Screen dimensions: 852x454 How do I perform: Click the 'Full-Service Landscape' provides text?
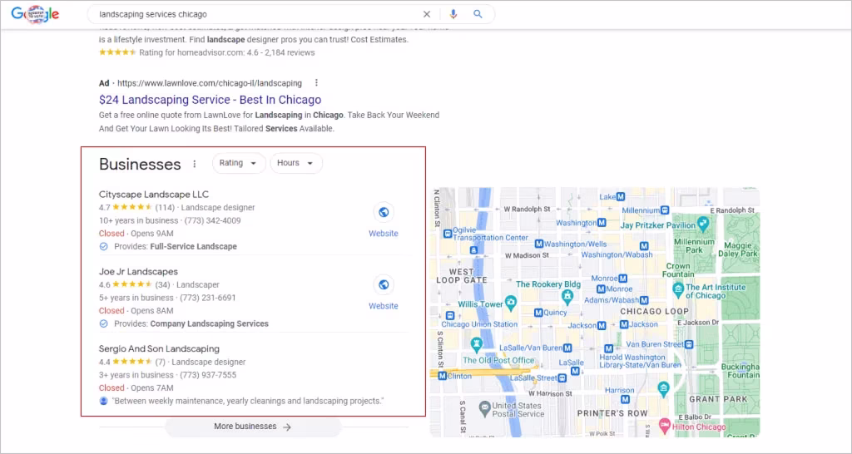(193, 247)
